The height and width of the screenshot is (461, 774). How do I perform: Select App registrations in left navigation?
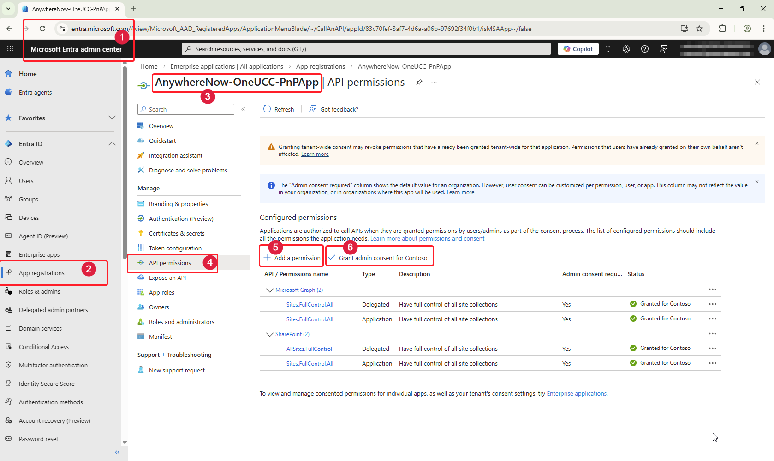[x=42, y=273]
